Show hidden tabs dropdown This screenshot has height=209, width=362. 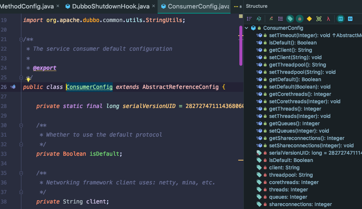point(238,7)
